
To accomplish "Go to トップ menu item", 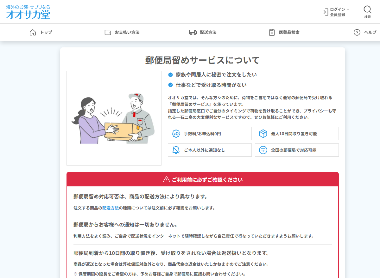I will click(x=46, y=32).
